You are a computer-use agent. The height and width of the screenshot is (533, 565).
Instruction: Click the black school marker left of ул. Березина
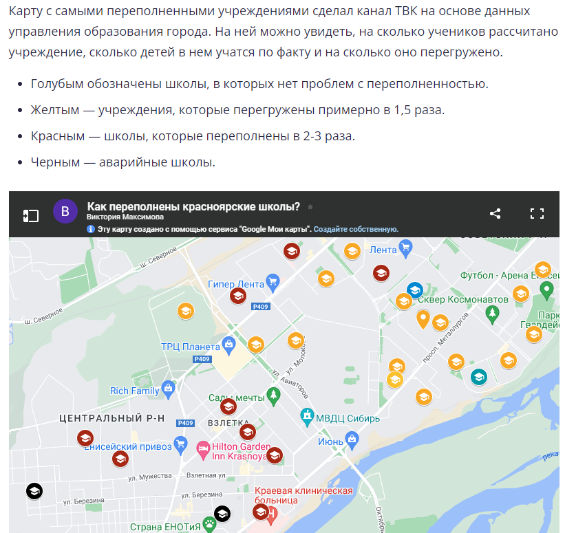(x=34, y=491)
